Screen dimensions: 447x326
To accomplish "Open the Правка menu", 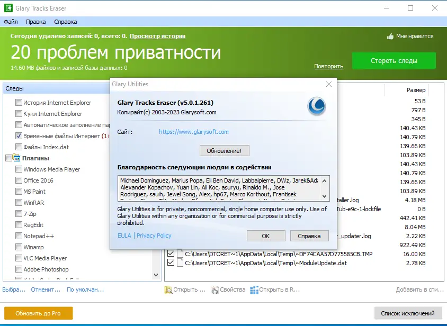I will click(35, 22).
